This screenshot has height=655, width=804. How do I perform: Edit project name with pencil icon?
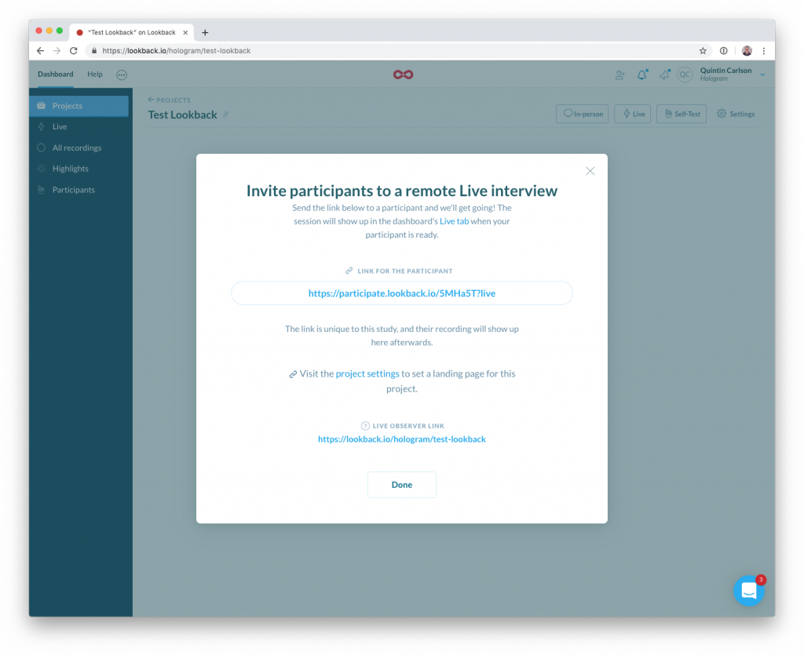(x=226, y=115)
